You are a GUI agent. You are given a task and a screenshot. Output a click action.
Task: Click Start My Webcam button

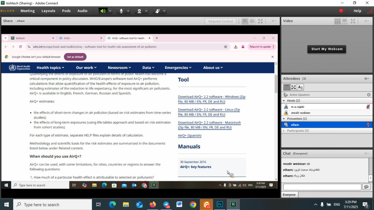tap(327, 49)
